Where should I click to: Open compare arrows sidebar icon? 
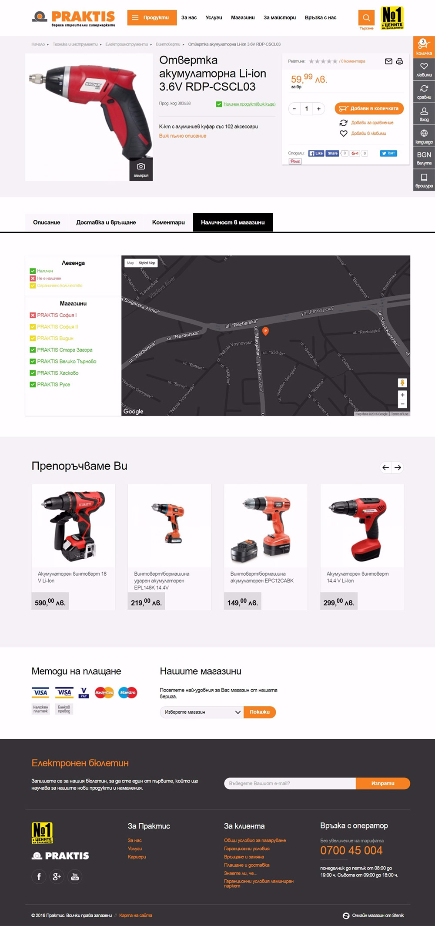tap(424, 91)
